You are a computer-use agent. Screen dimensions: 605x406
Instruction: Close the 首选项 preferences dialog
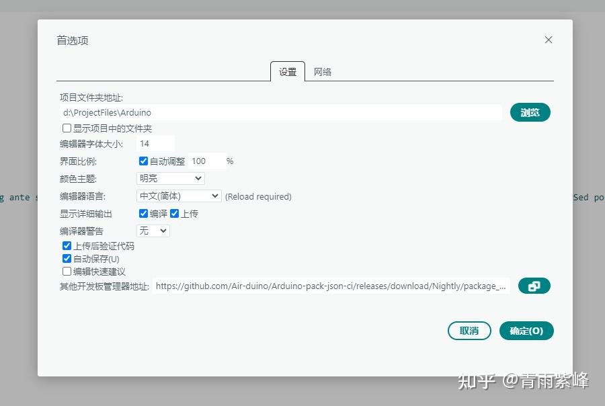(x=548, y=40)
